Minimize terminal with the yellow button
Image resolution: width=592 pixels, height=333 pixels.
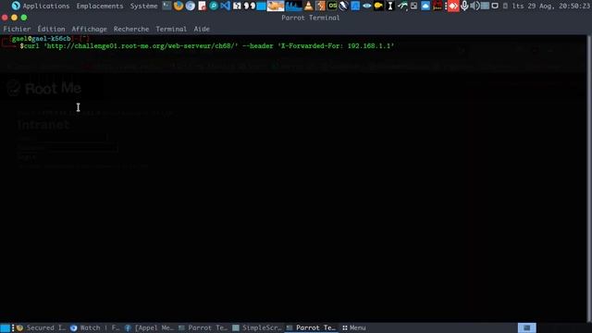(x=15, y=18)
